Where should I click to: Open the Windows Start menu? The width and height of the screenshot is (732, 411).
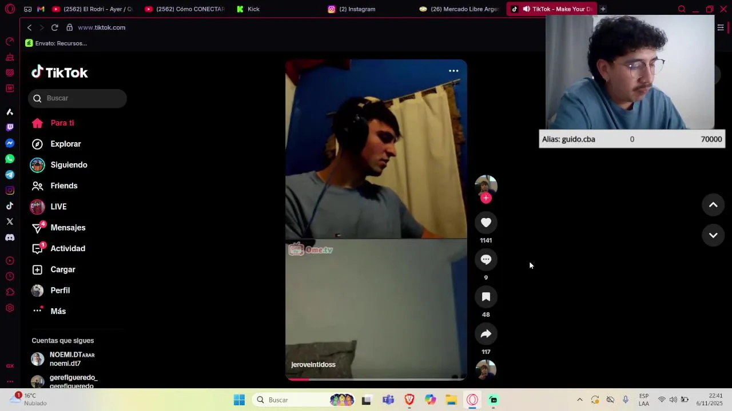239,400
